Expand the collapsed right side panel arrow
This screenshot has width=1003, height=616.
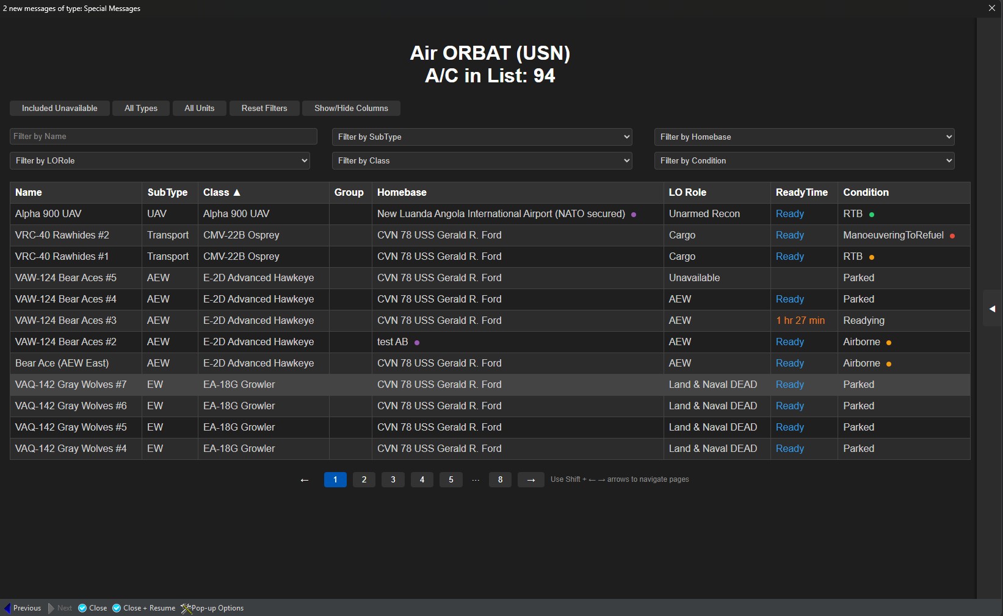tap(992, 309)
